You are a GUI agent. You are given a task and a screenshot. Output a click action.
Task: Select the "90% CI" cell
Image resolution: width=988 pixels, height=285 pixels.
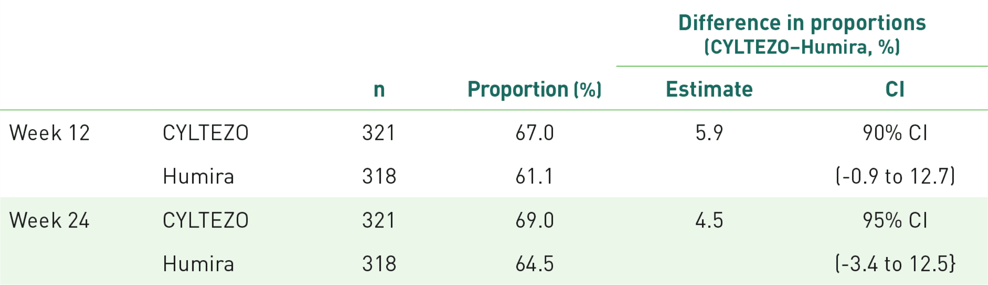point(895,133)
